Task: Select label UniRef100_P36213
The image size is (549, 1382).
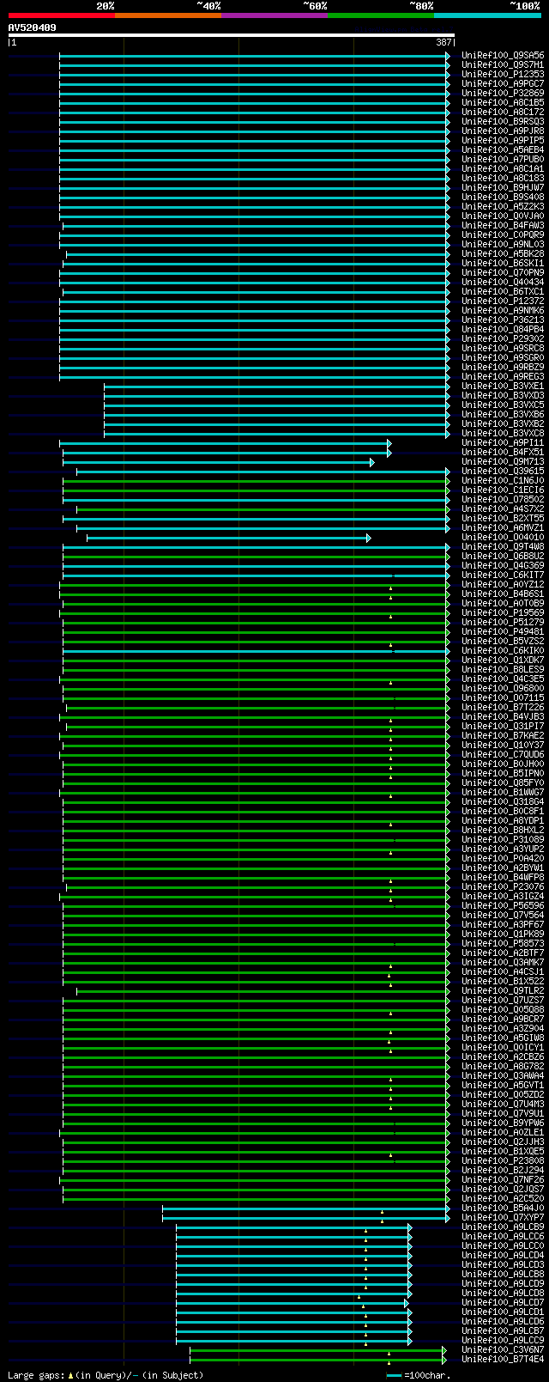Action: (503, 320)
